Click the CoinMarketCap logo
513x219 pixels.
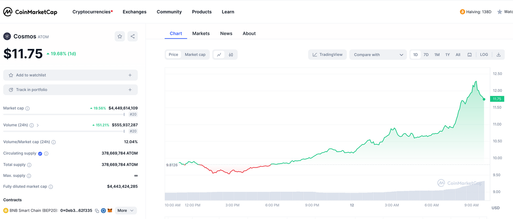pos(30,12)
